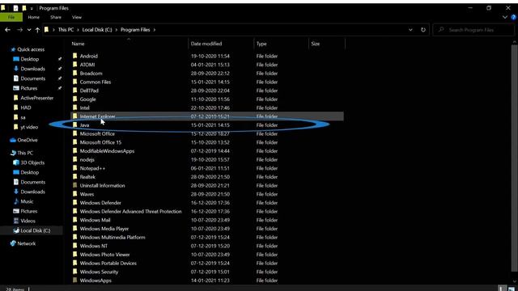Open the Share ribbon tab
Screen dimensions: 518x291
pos(56,17)
